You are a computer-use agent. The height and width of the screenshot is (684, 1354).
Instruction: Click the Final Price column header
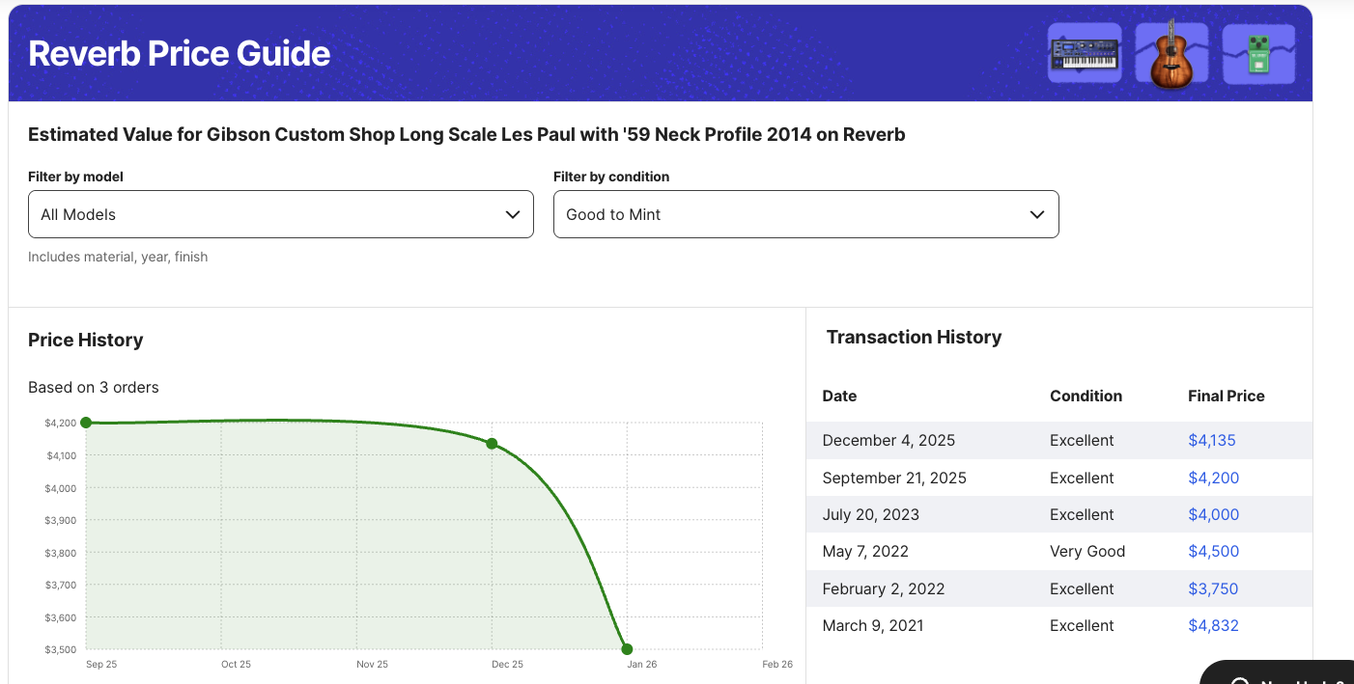pos(1226,396)
